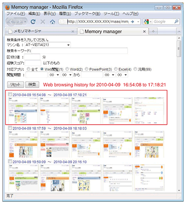
Task: Click the Google search magnifier icon
Action: point(176,21)
